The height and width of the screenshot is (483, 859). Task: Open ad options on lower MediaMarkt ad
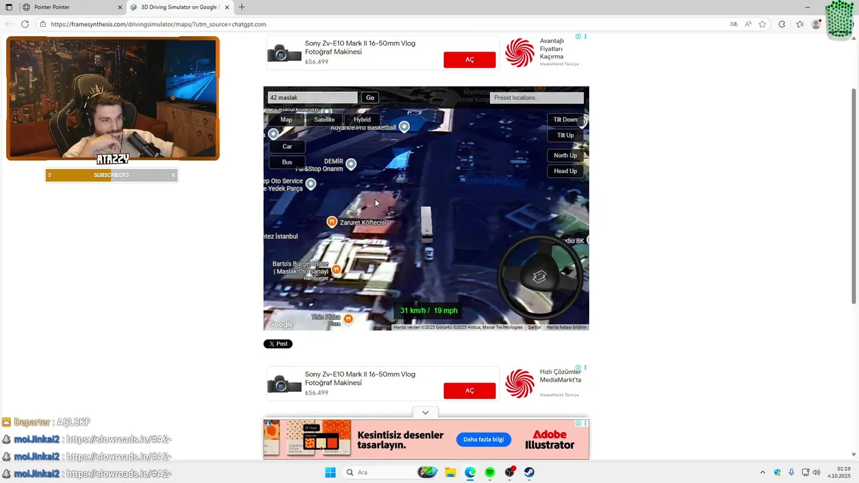click(585, 368)
